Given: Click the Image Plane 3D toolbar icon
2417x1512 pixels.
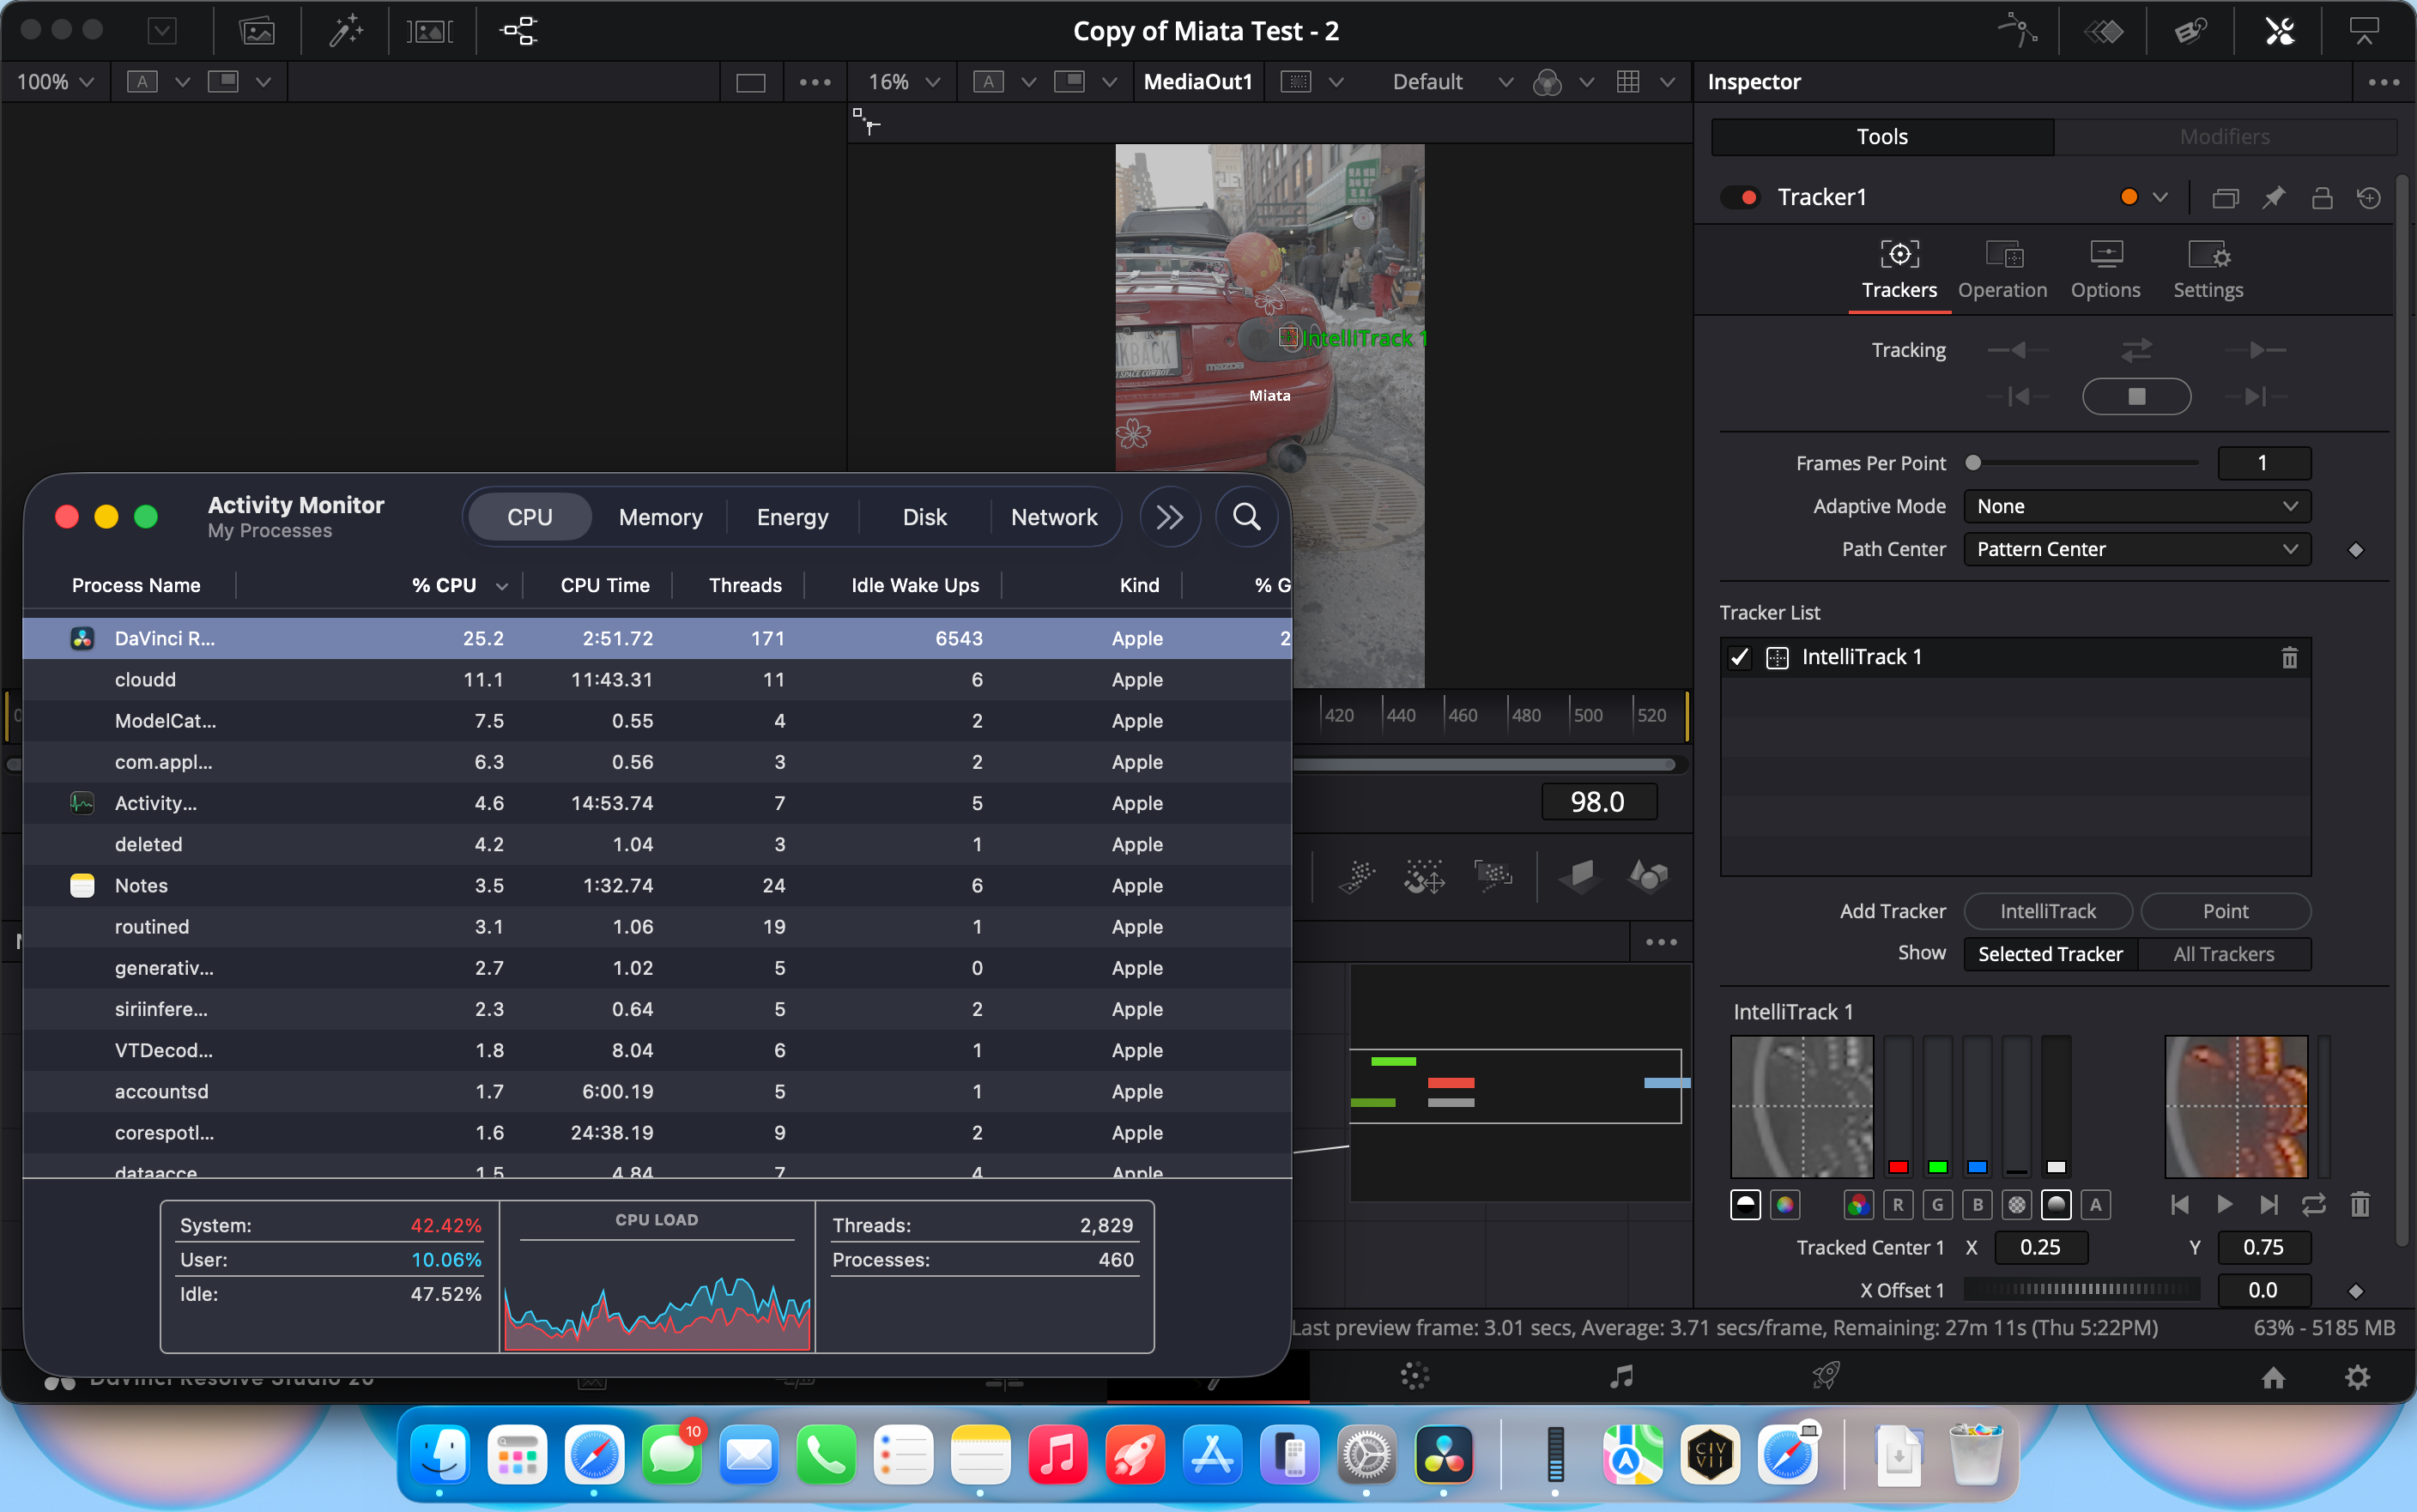Looking at the screenshot, I should pos(1580,877).
